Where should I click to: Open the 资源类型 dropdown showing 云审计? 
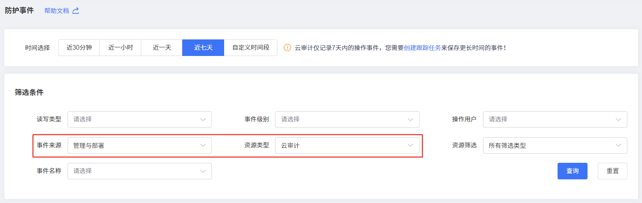tap(347, 145)
